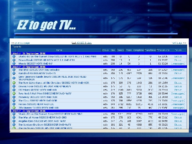This screenshot has width=192, height=144.
Task: Click the Completed column header
Action: click(139, 50)
